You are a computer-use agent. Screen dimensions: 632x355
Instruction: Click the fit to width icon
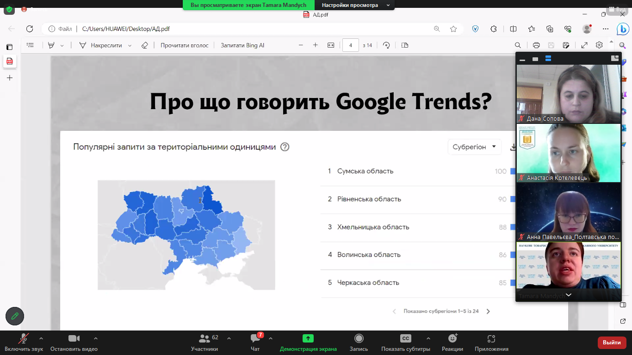[x=331, y=45]
